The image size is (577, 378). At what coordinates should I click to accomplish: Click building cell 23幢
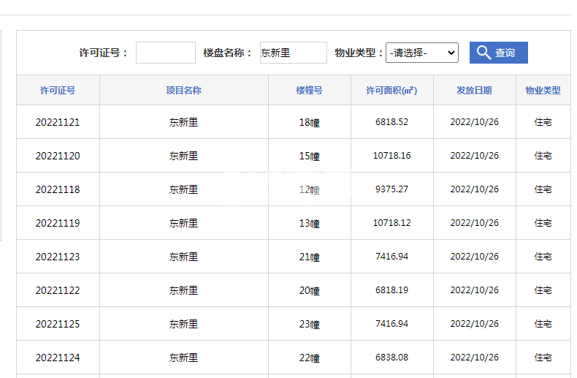pos(309,324)
